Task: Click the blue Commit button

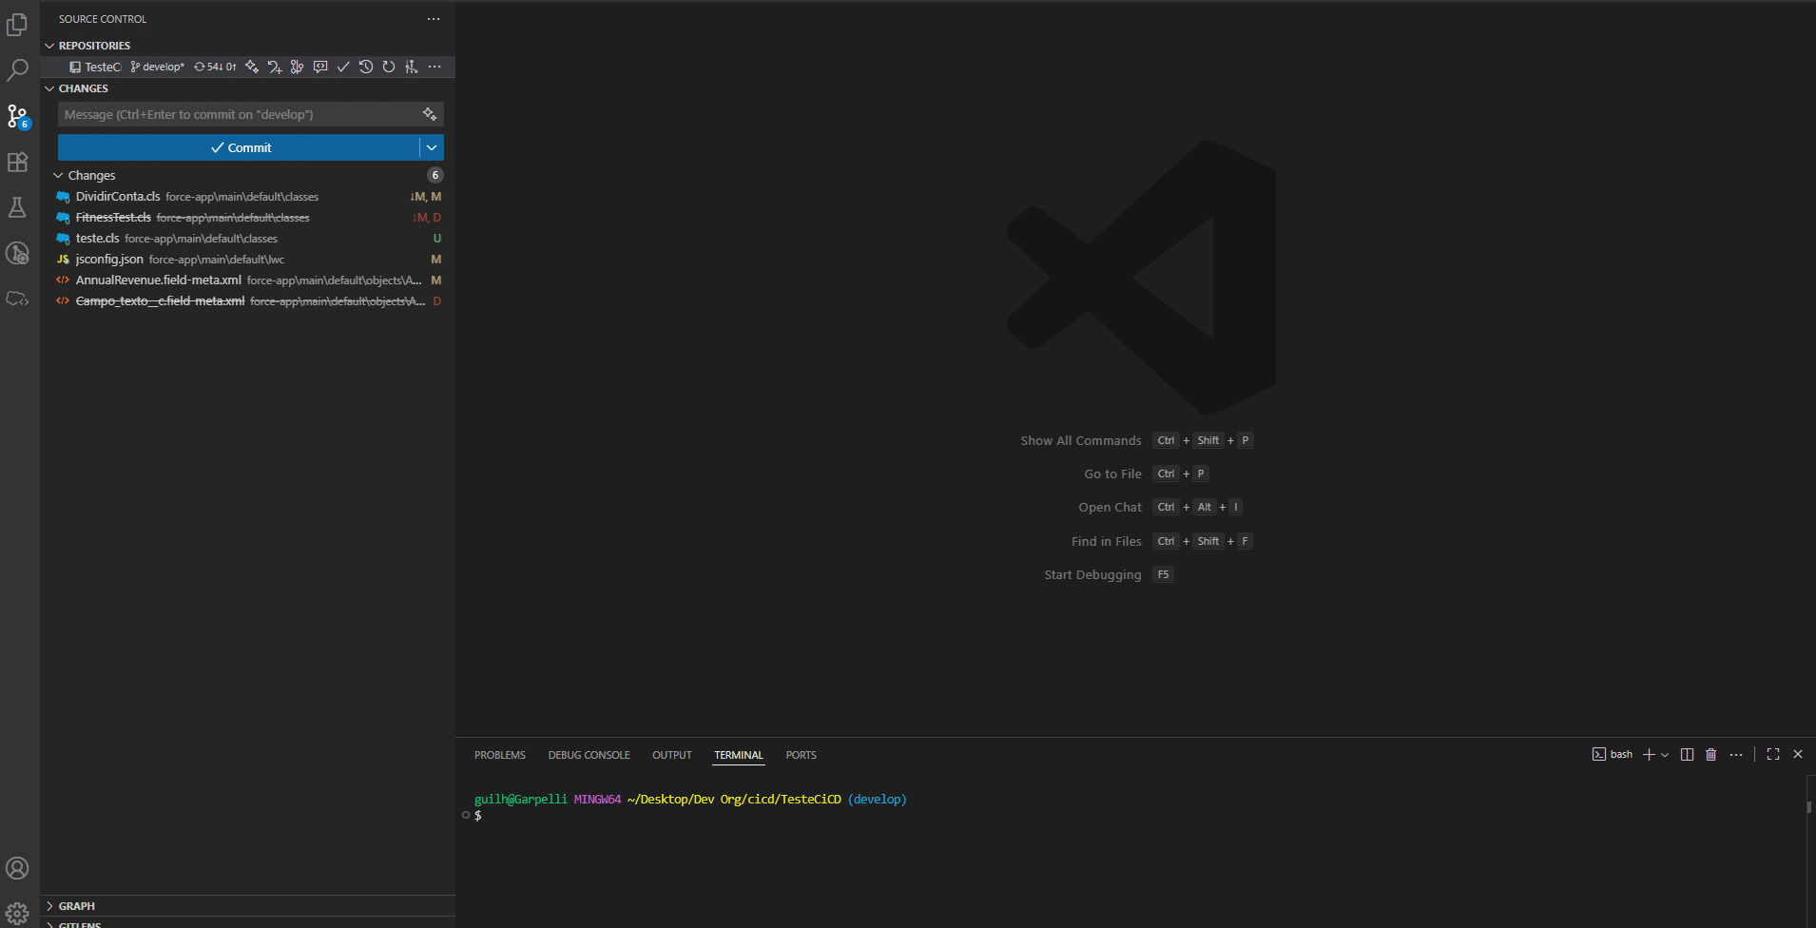Action: pyautogui.click(x=239, y=147)
